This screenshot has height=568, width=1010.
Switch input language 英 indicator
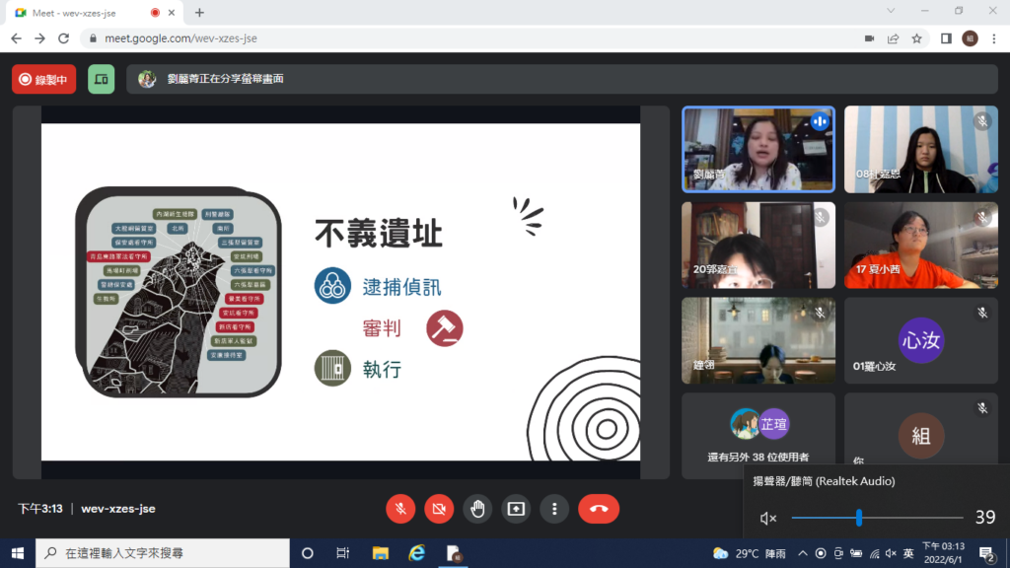[x=908, y=553]
